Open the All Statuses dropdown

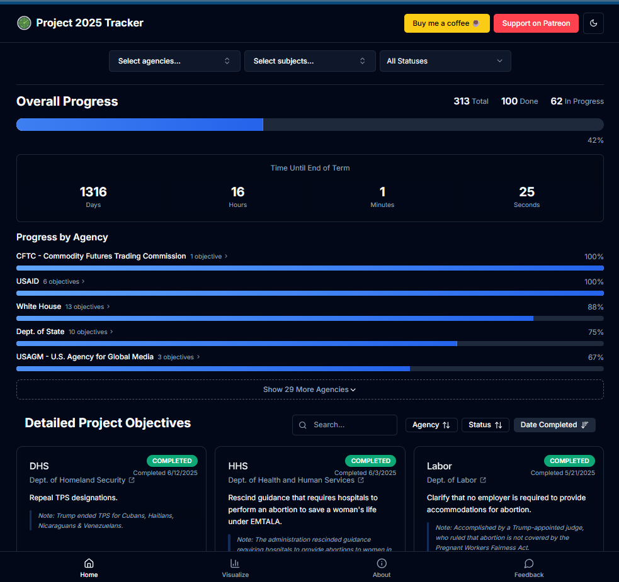(x=445, y=61)
